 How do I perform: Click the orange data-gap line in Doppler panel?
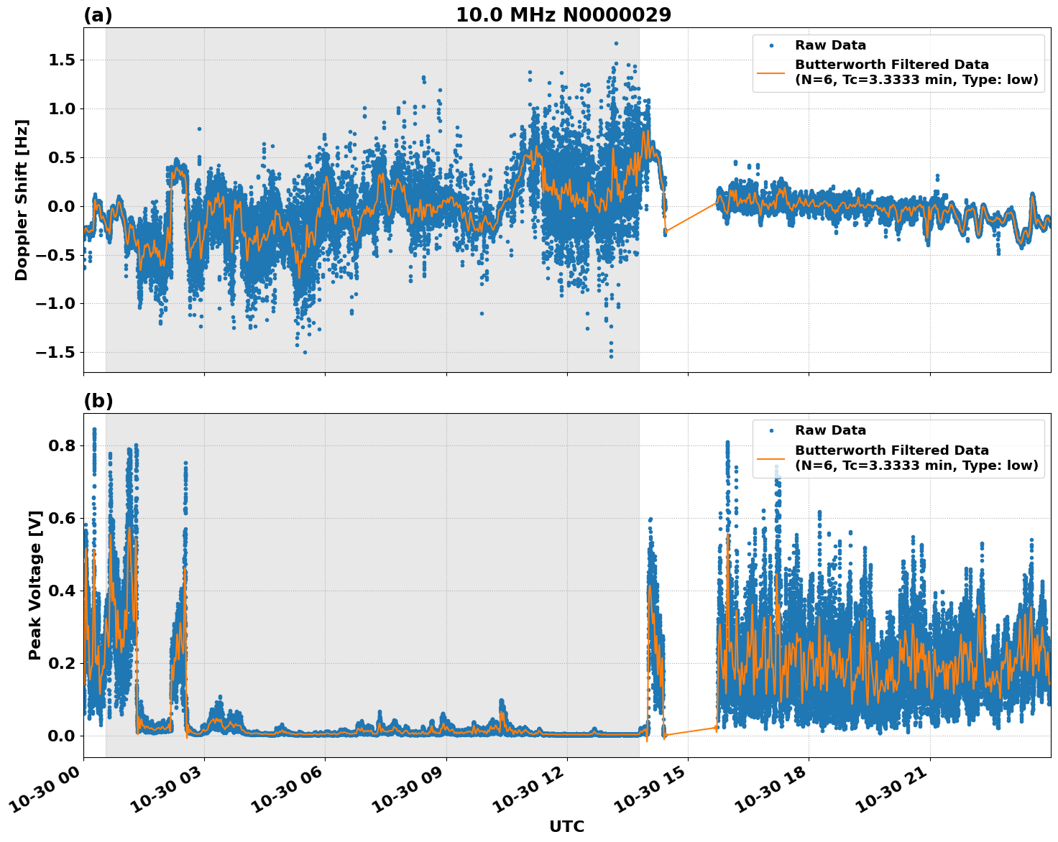click(x=691, y=216)
